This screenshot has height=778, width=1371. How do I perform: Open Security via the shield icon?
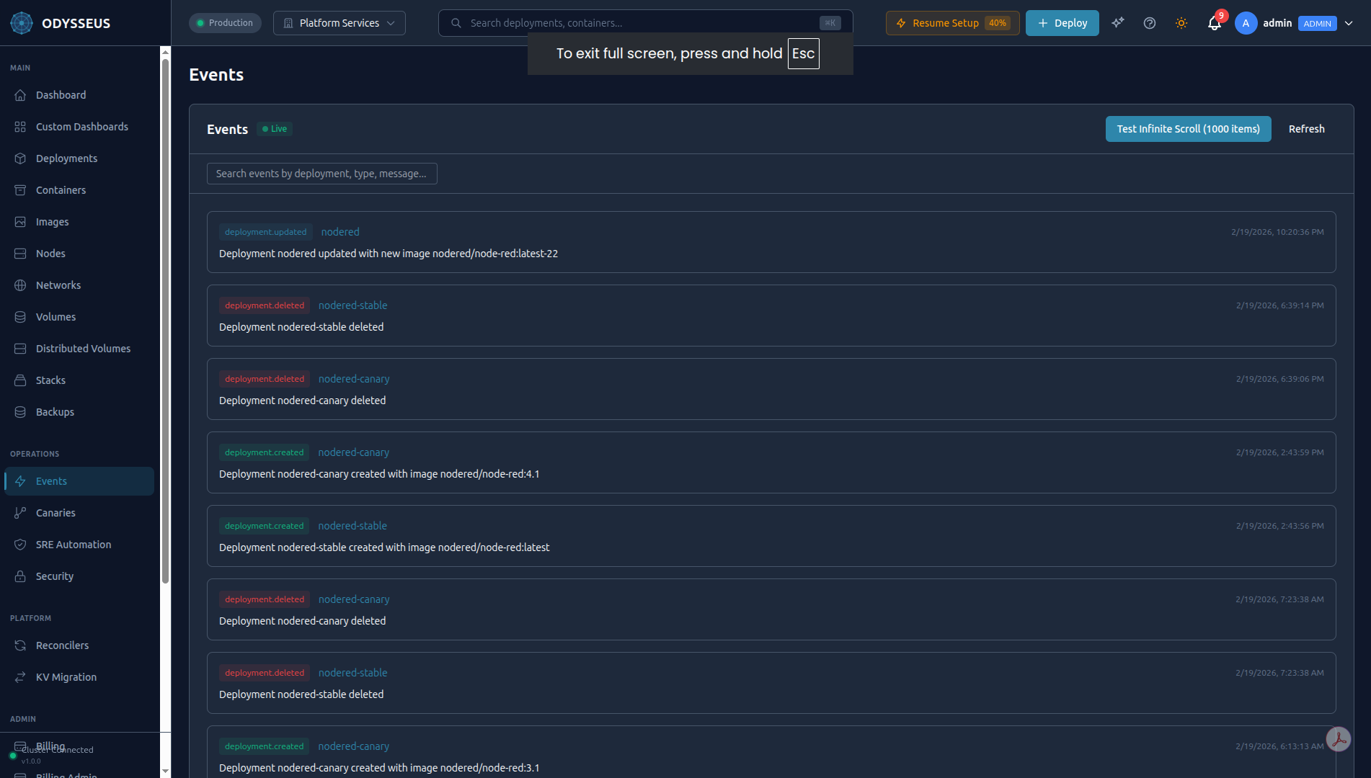point(21,576)
